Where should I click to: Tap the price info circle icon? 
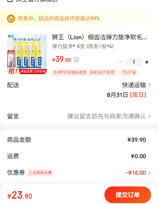76,60
